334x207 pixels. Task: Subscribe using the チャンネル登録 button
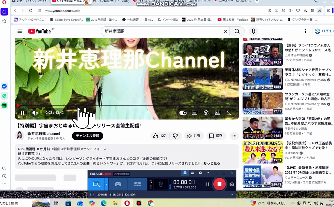88,136
